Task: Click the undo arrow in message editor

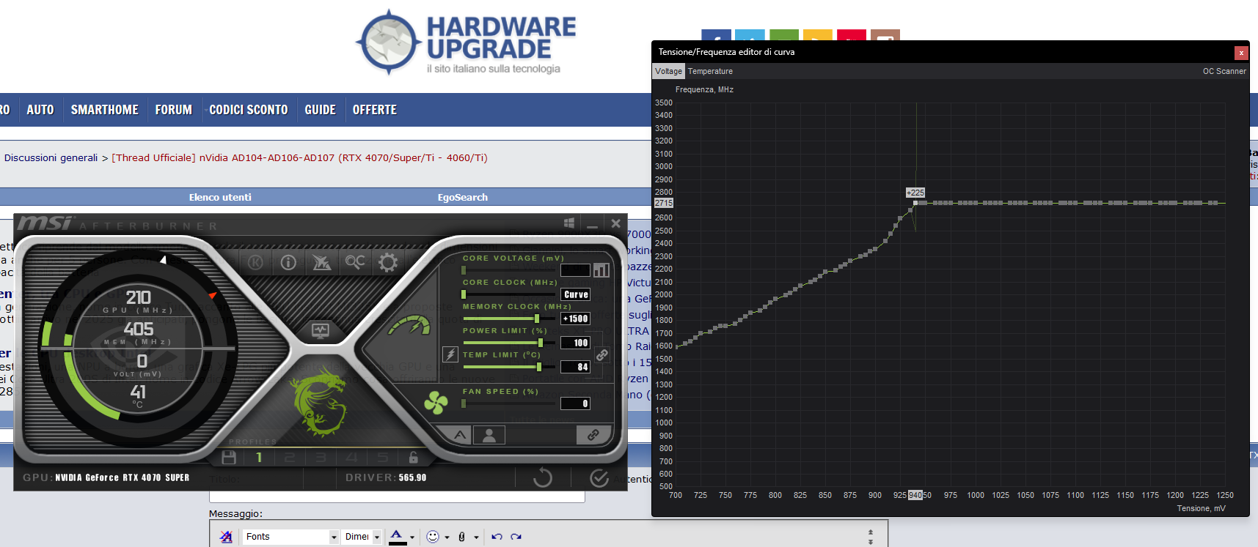Action: click(497, 537)
